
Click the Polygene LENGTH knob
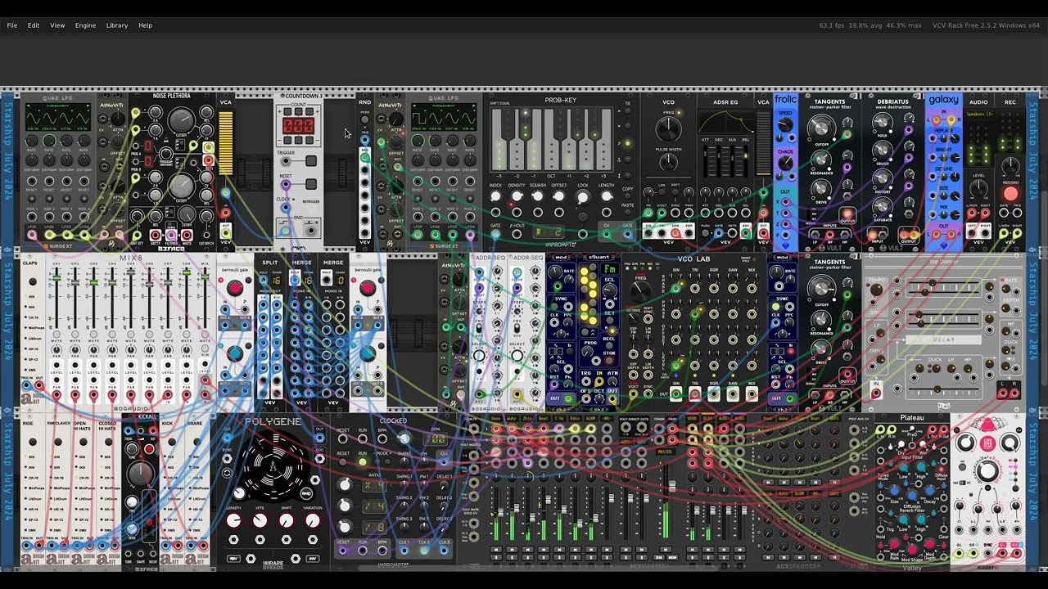[233, 520]
